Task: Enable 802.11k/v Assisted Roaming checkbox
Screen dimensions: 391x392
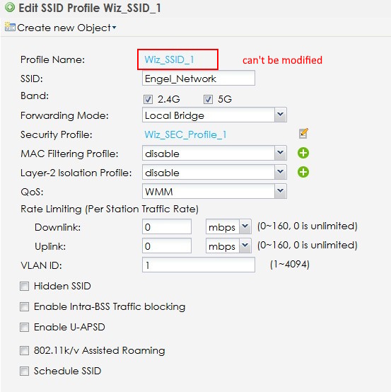Action: (x=24, y=350)
